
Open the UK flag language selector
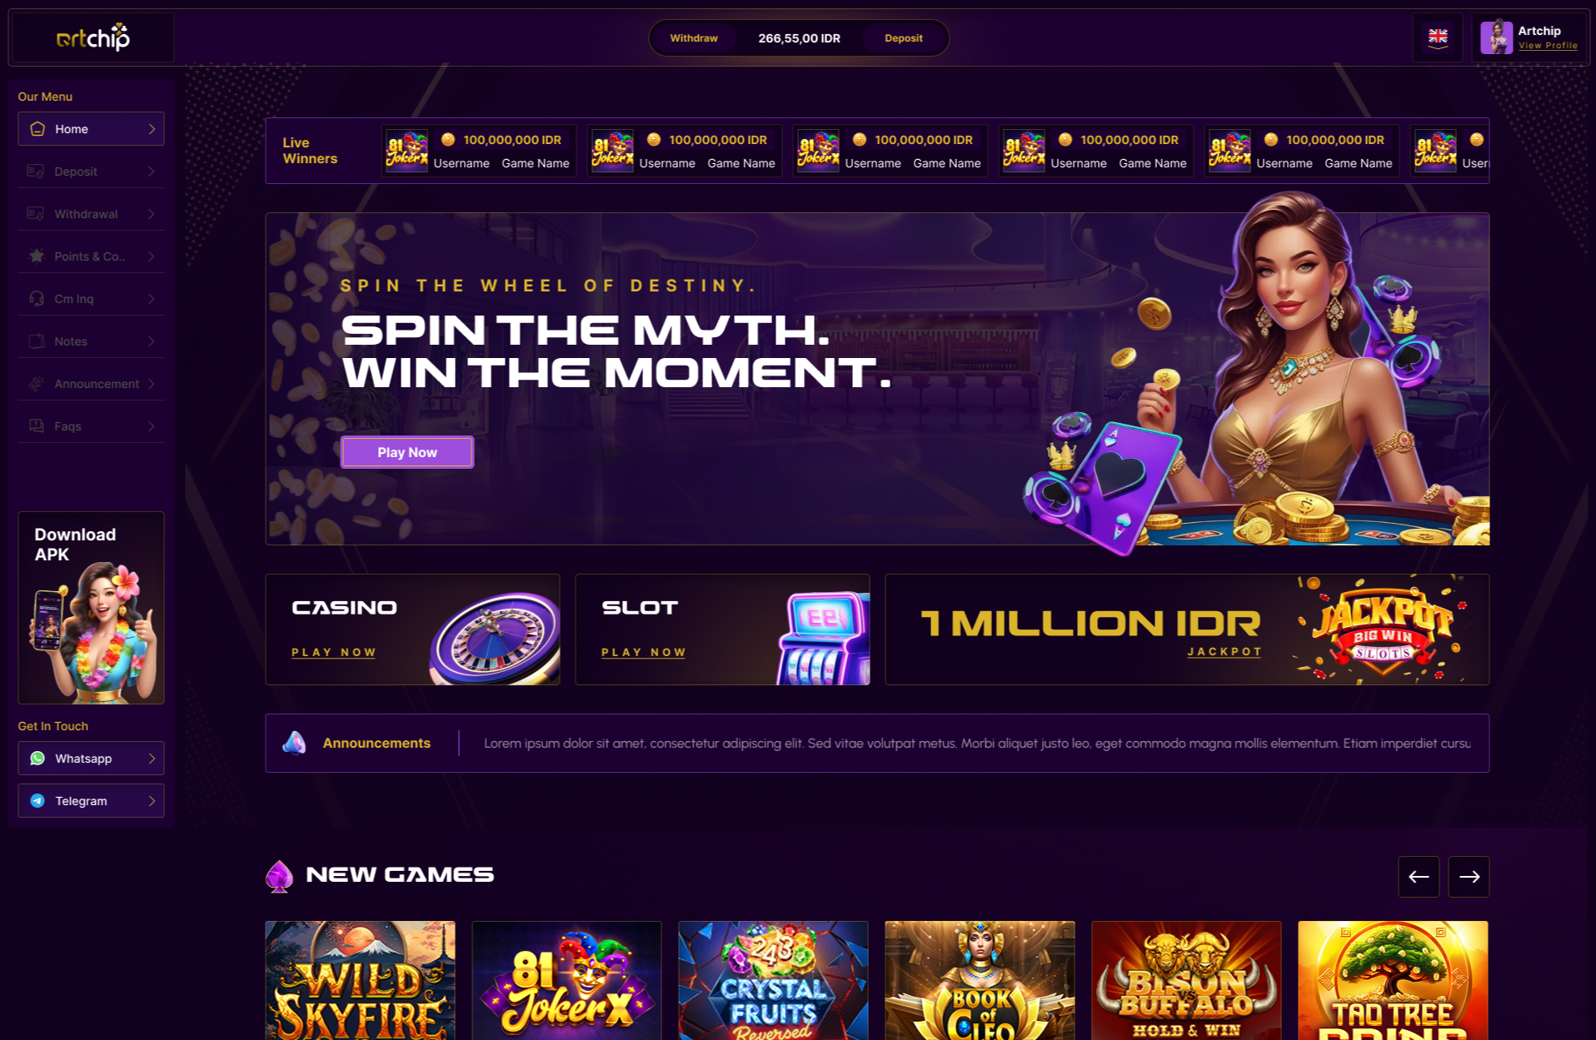1438,37
